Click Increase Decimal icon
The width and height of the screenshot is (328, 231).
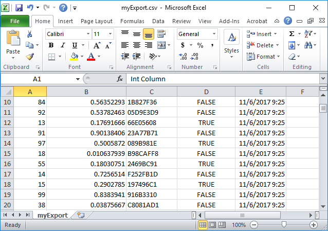pyautogui.click(x=183, y=57)
